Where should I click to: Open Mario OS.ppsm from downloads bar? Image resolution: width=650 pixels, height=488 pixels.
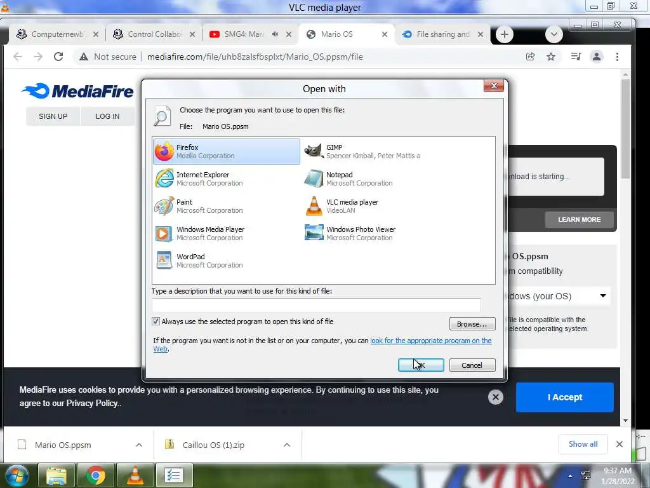[x=63, y=445]
